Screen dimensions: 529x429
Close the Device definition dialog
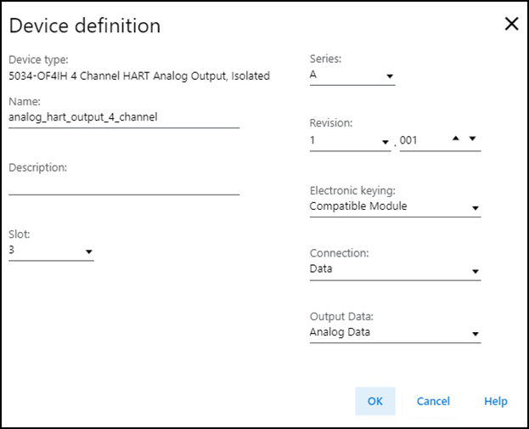point(511,24)
